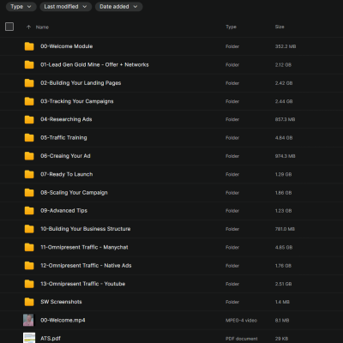This screenshot has height=343, width=343.
Task: Open the 00-Welcome Module folder name
Action: tap(67, 46)
